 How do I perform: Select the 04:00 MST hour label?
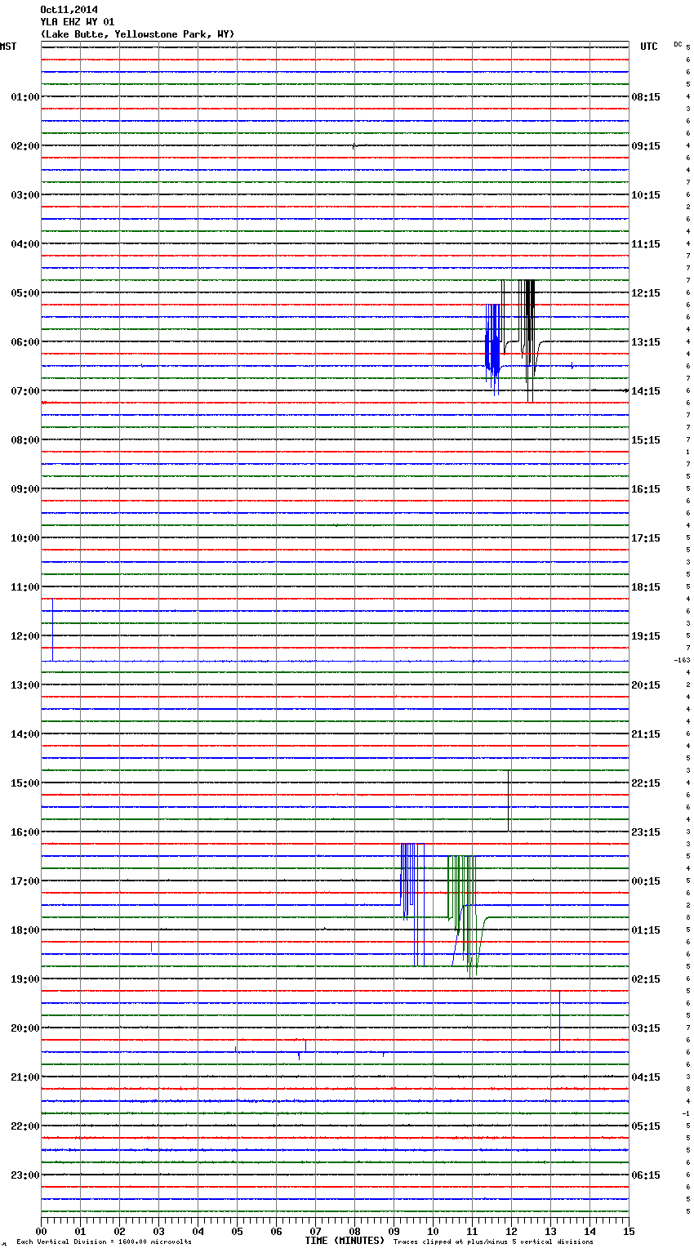pos(25,244)
